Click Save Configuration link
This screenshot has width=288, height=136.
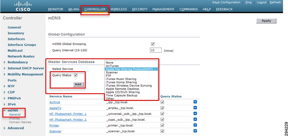click(x=226, y=2)
